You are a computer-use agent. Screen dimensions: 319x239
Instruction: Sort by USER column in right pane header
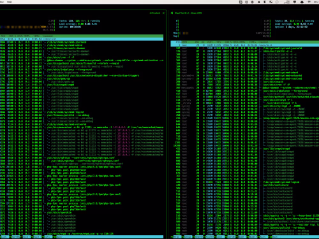click(x=184, y=42)
